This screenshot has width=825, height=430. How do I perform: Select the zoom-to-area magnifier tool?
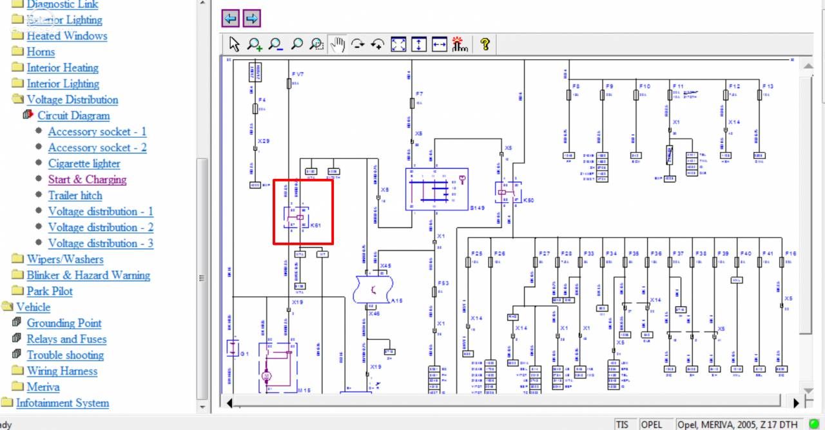pos(316,44)
